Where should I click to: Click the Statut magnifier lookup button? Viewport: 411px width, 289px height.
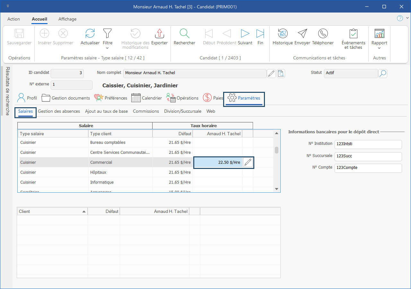[x=382, y=74]
